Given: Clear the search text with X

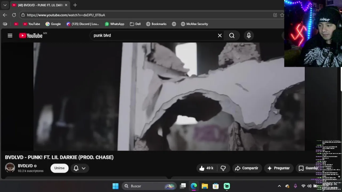Looking at the screenshot, I should [220, 35].
